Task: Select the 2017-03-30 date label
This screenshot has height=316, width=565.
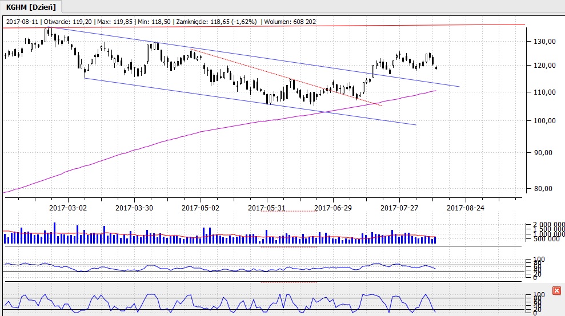Action: (x=134, y=208)
